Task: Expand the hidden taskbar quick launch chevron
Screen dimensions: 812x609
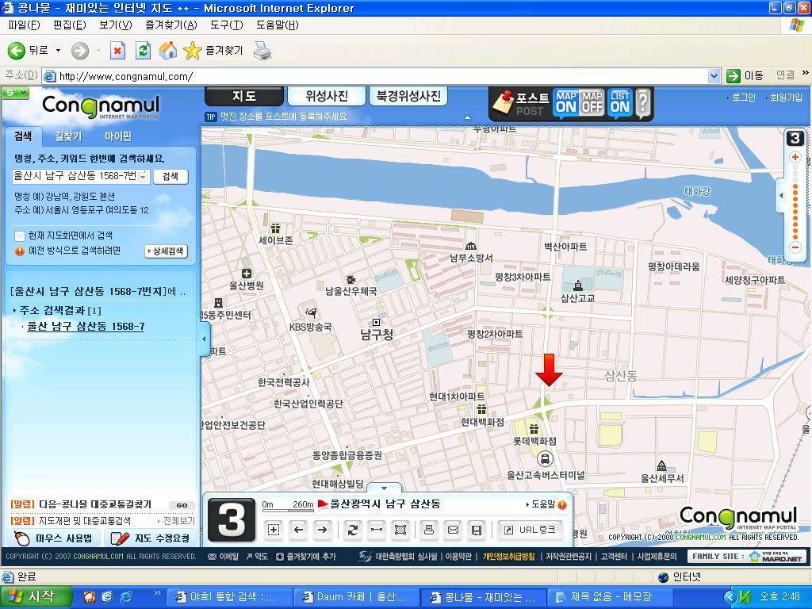Action: pyautogui.click(x=158, y=593)
